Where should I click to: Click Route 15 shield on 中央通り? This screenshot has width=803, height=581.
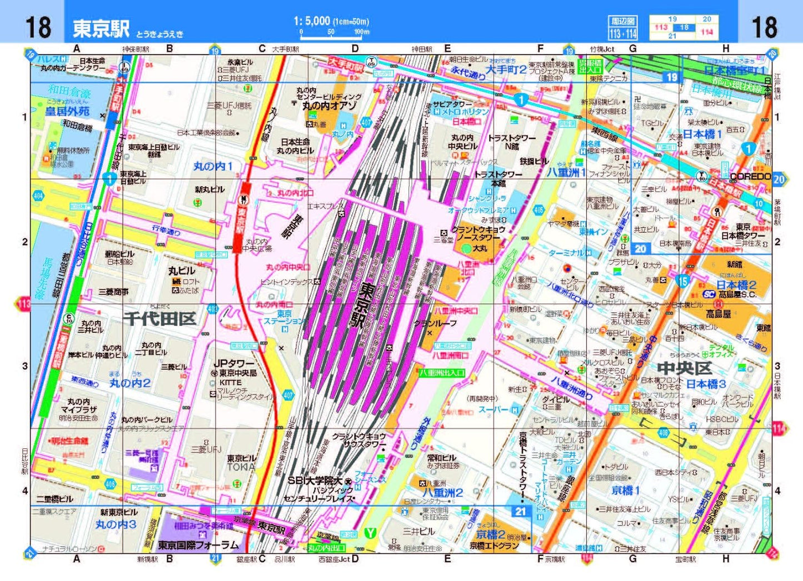point(682,281)
